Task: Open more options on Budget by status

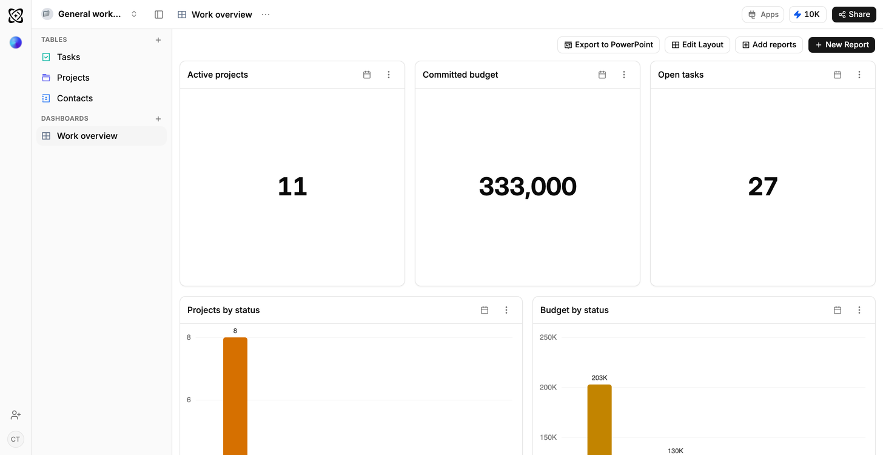Action: [x=859, y=310]
